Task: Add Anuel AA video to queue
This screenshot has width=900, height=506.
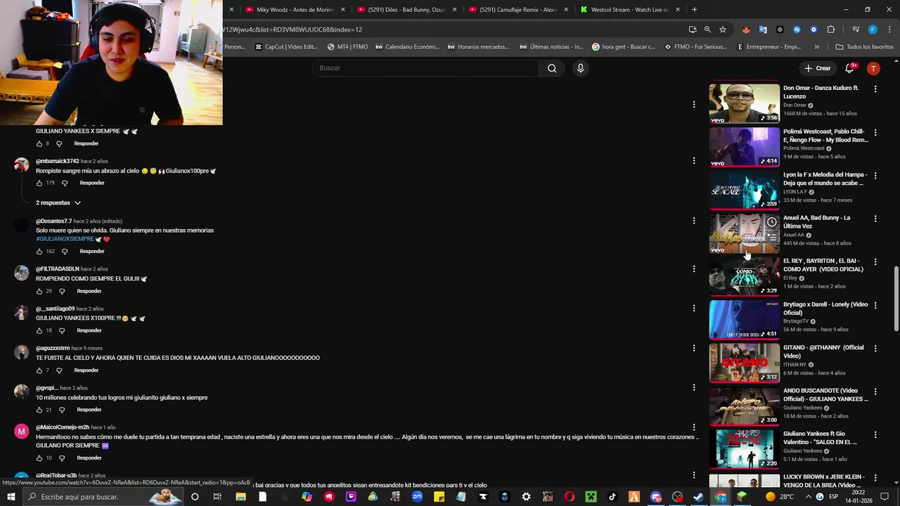Action: [772, 238]
